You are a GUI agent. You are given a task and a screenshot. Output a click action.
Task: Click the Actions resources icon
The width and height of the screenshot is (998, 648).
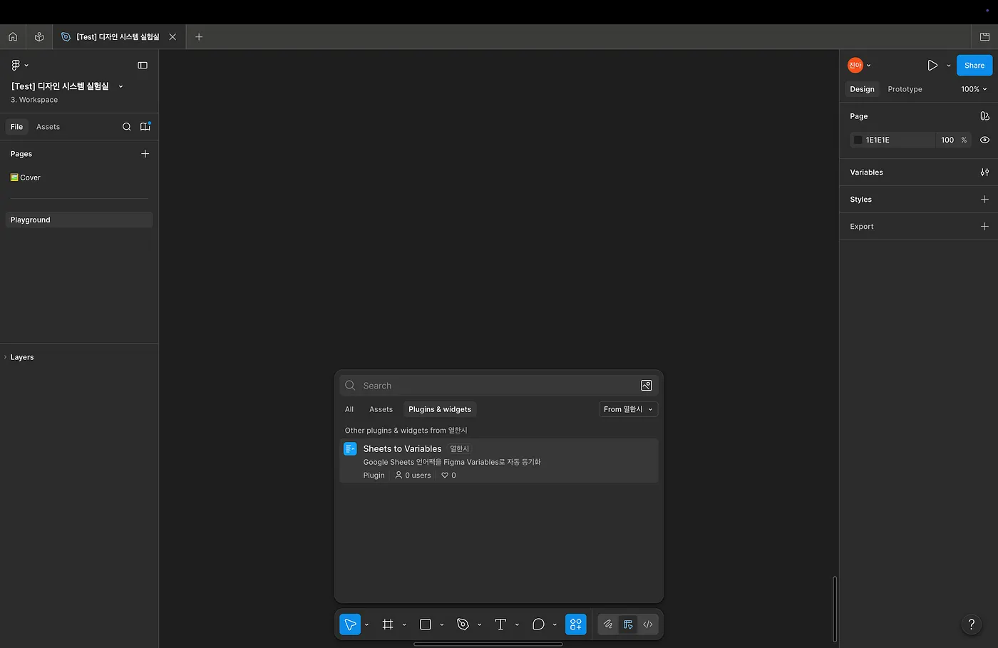[x=576, y=624]
